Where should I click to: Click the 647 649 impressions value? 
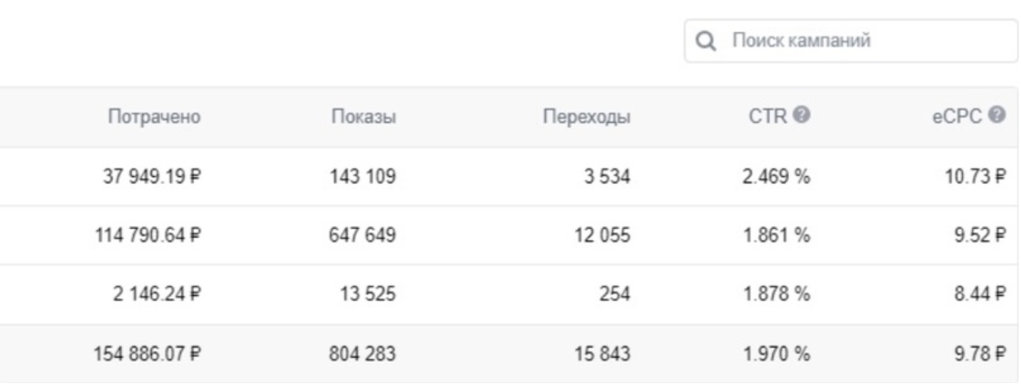tap(363, 236)
